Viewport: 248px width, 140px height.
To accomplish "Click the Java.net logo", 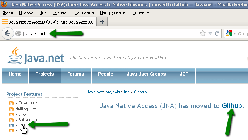I will [x=36, y=55].
